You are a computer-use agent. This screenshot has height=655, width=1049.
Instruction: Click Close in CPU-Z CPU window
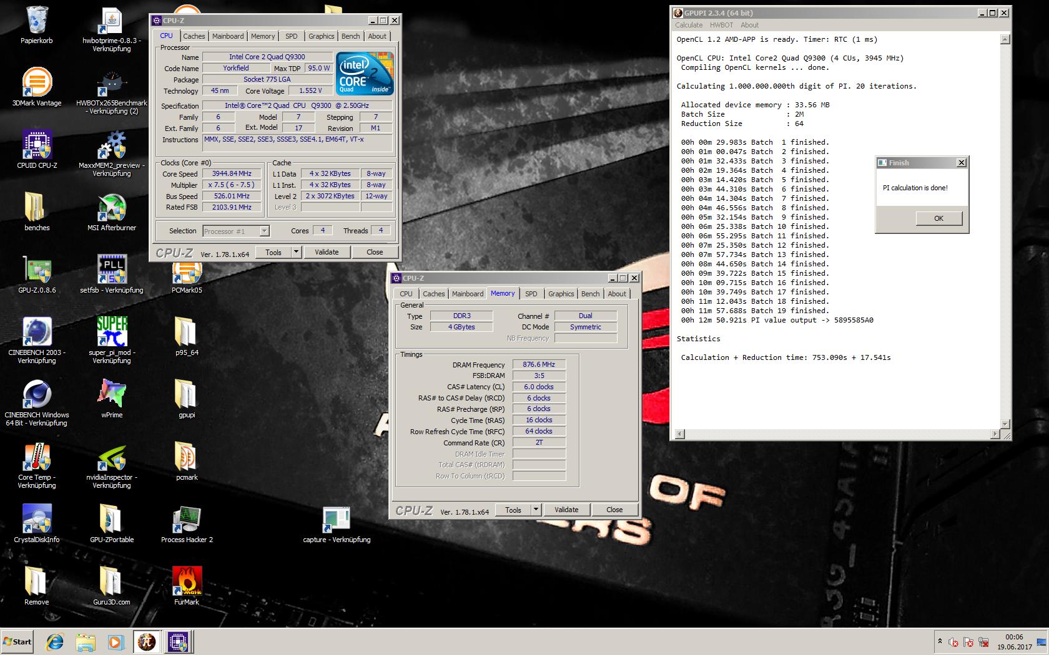pos(375,252)
